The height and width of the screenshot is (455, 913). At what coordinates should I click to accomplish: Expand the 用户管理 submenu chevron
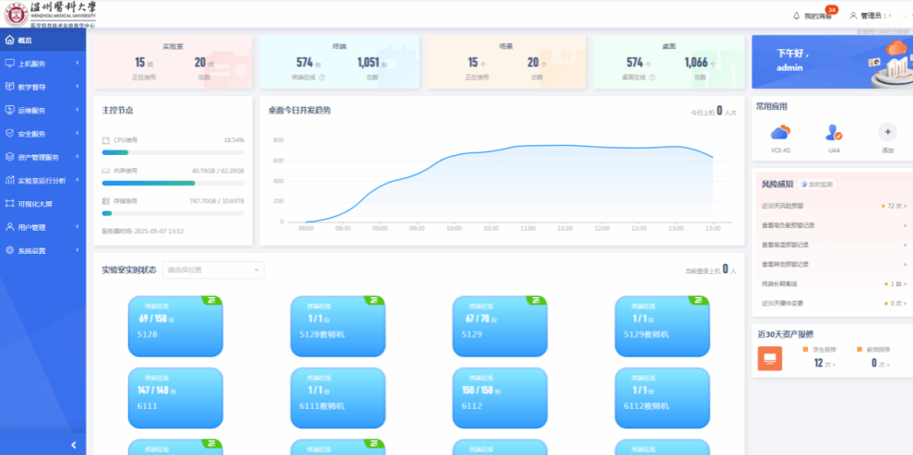coord(77,227)
